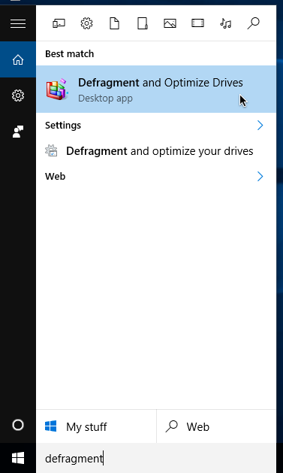Image resolution: width=283 pixels, height=473 pixels.
Task: Open the hamburger menu in sidebar
Action: (18, 23)
